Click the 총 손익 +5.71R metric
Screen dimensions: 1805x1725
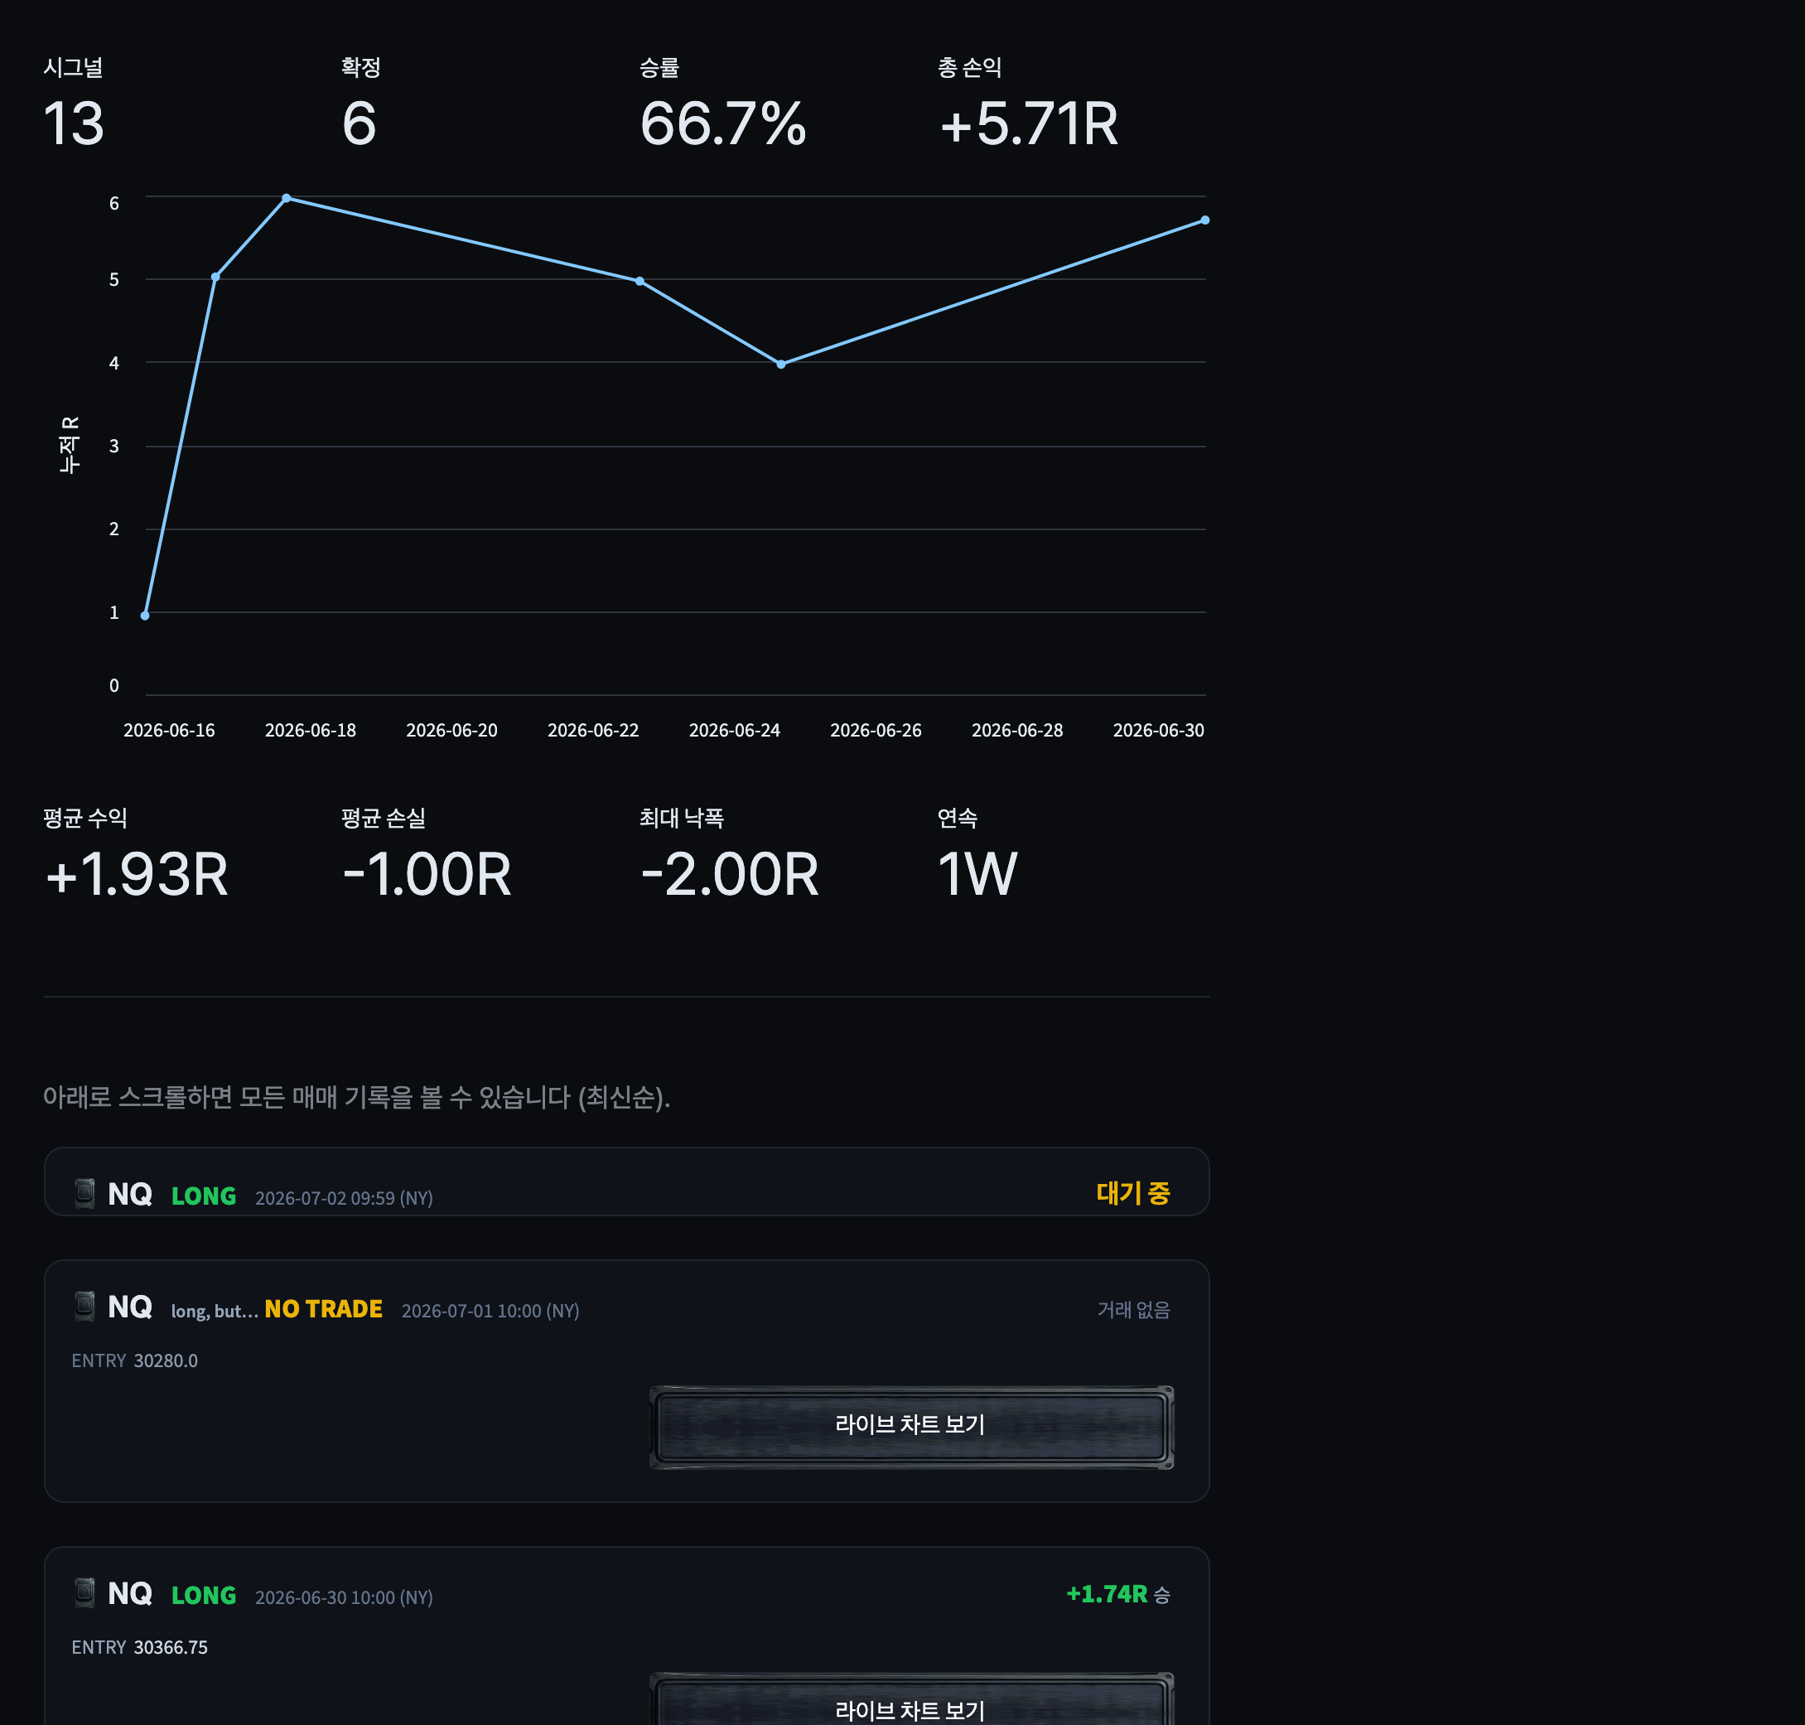pyautogui.click(x=1028, y=104)
